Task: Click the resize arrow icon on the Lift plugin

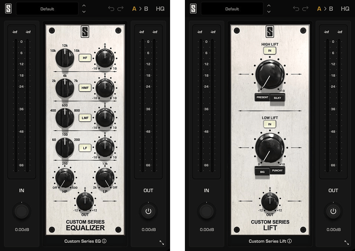Action: point(346,243)
